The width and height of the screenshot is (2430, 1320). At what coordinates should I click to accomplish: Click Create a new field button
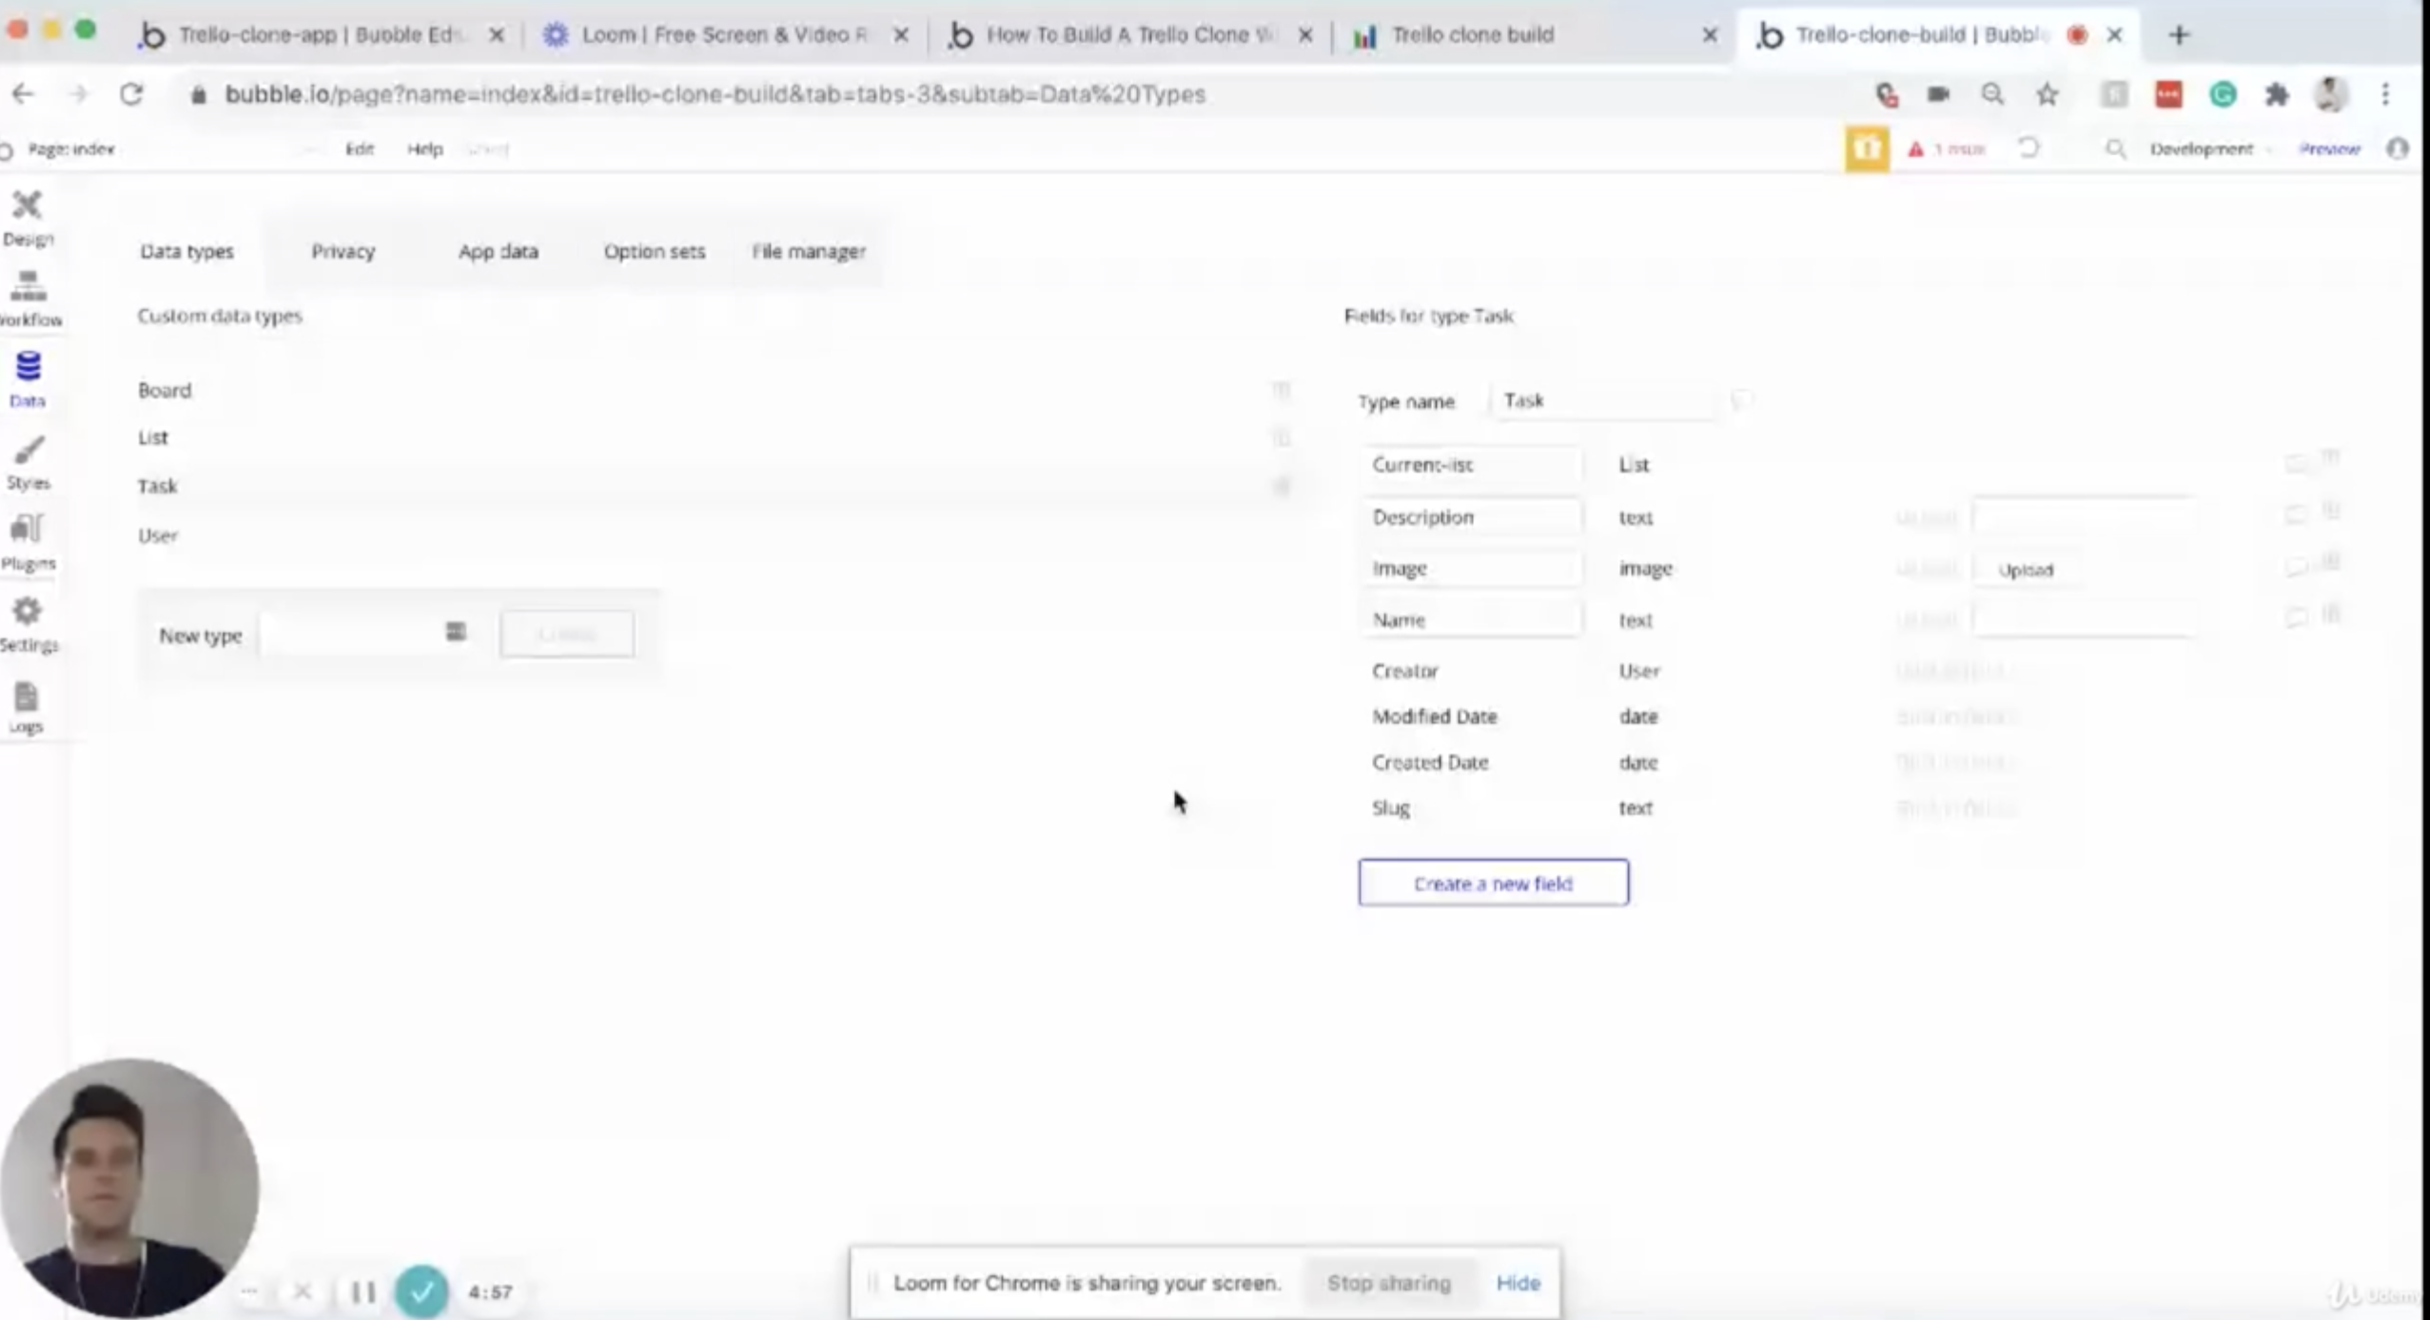(x=1492, y=883)
